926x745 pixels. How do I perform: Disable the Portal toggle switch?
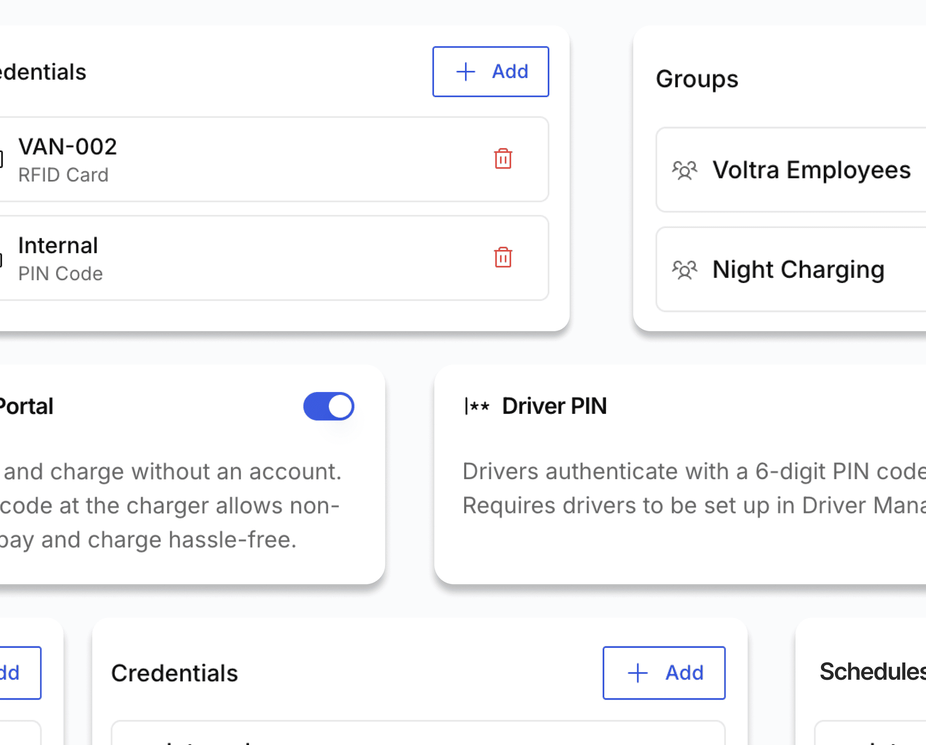coord(329,406)
